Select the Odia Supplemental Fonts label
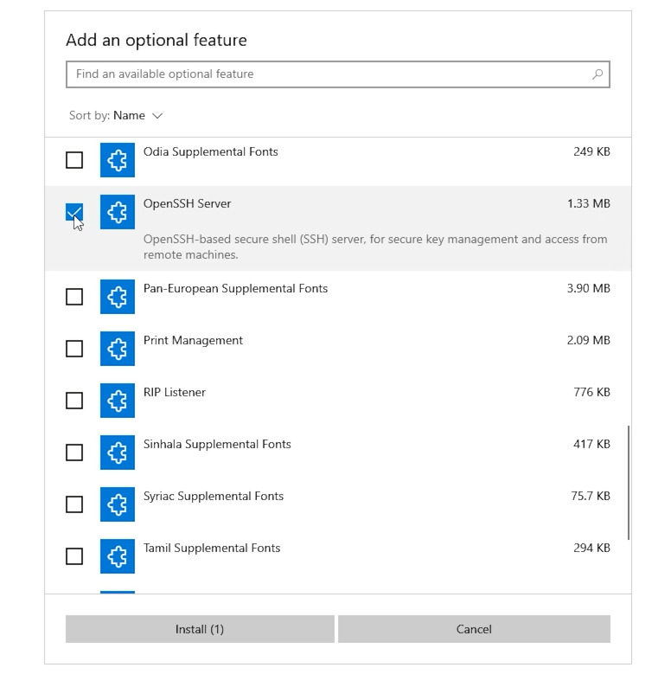This screenshot has height=674, width=671. pyautogui.click(x=210, y=151)
